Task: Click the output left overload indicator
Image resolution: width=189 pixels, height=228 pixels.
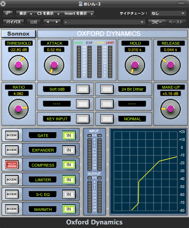Action: click(90, 178)
